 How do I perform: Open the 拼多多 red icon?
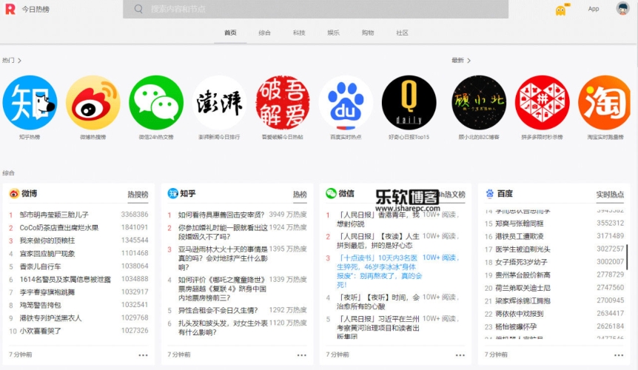[543, 102]
